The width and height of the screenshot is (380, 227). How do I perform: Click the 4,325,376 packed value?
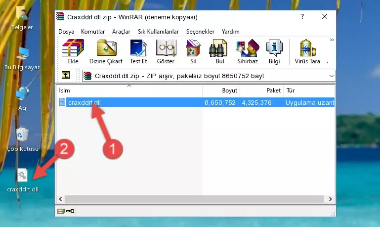256,102
